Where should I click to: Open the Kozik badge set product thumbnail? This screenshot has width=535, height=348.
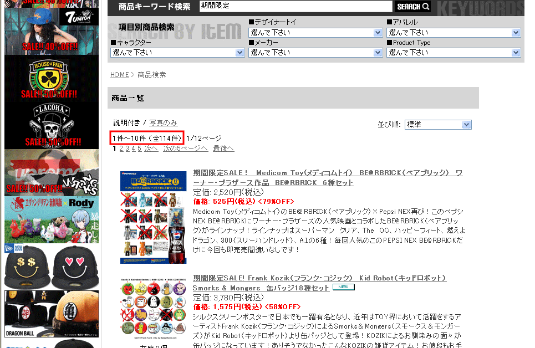pos(154,309)
